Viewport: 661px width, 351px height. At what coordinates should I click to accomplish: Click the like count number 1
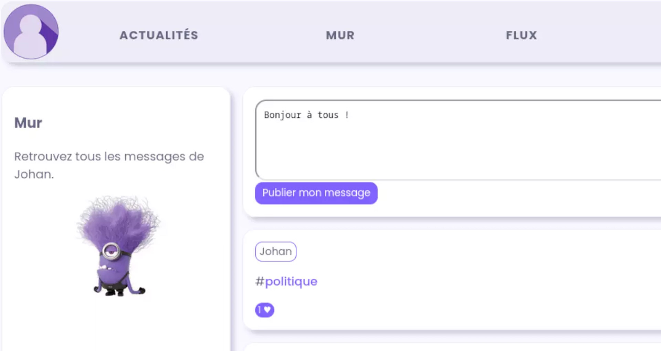pos(260,310)
